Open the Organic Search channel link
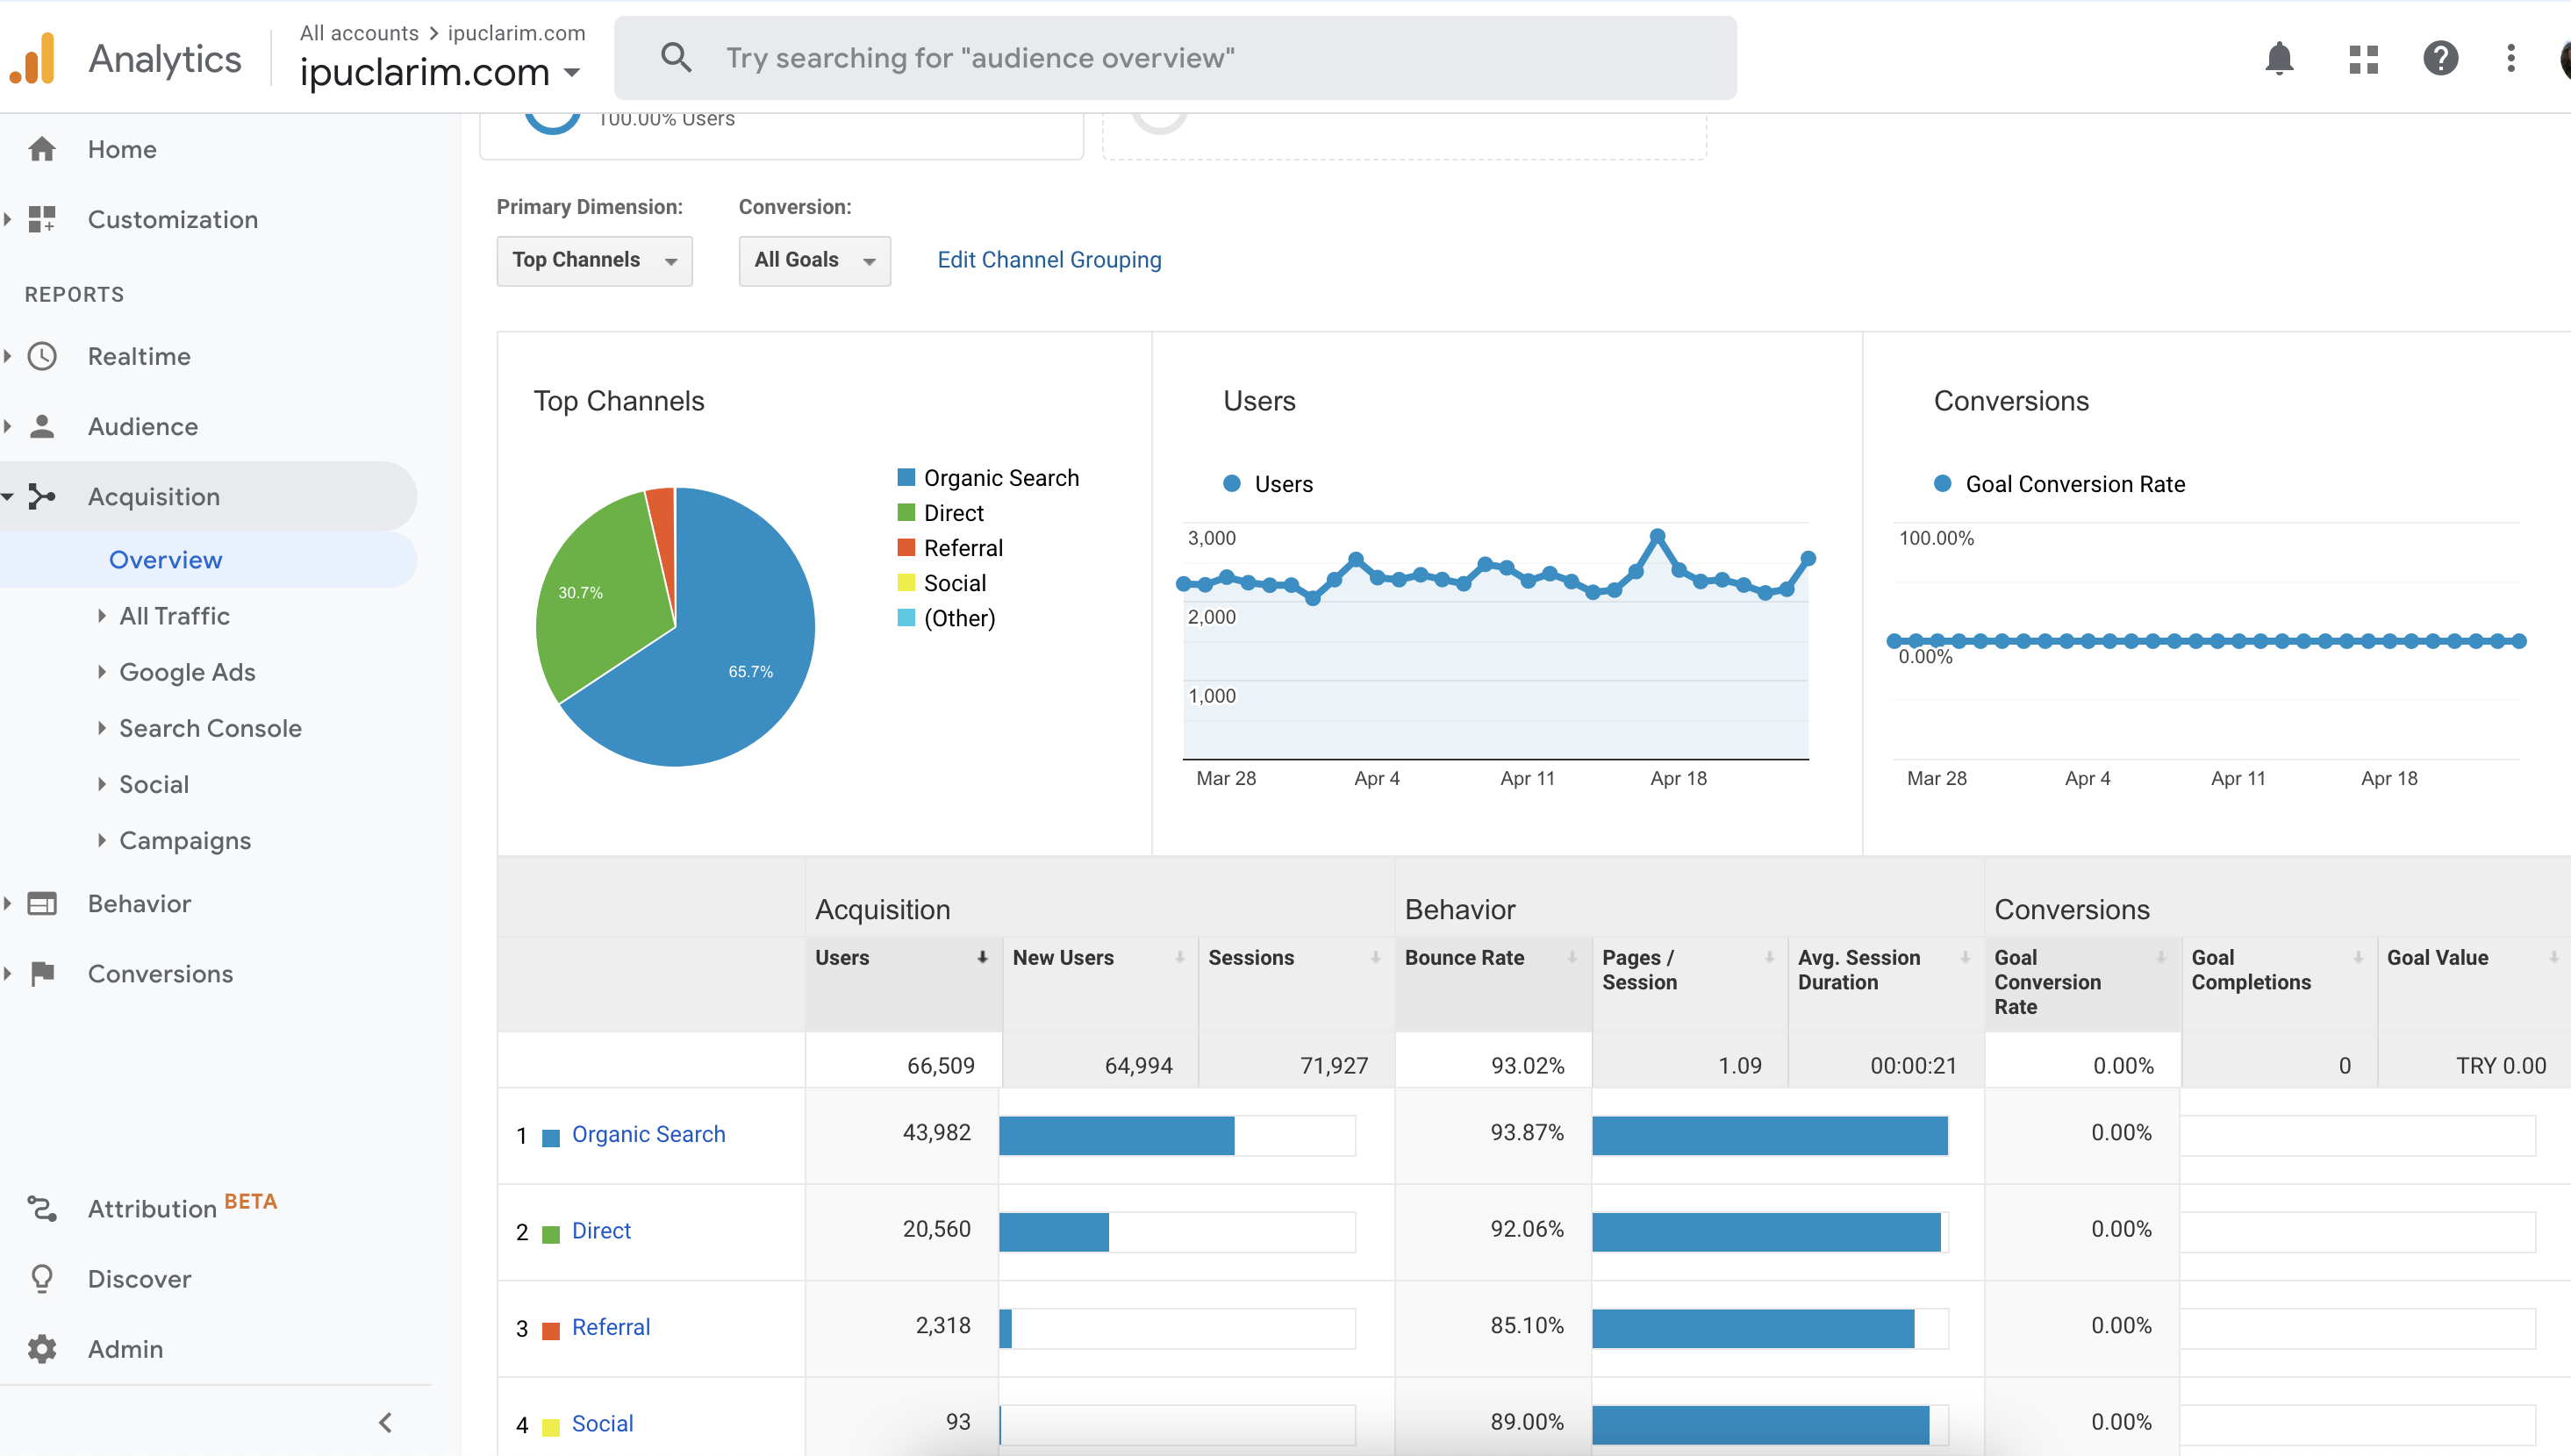Image resolution: width=2571 pixels, height=1456 pixels. pyautogui.click(x=648, y=1134)
